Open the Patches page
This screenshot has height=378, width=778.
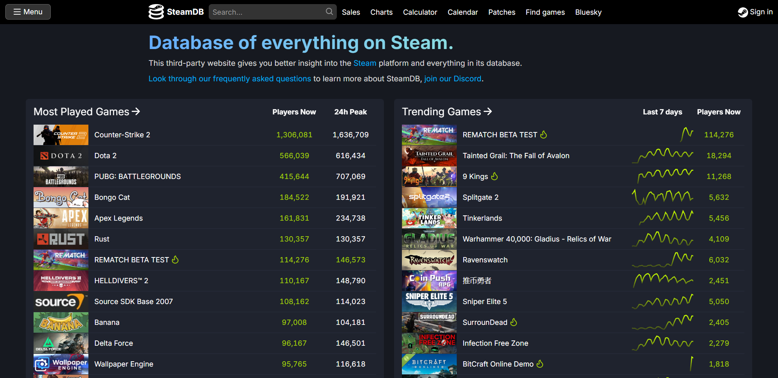(502, 12)
